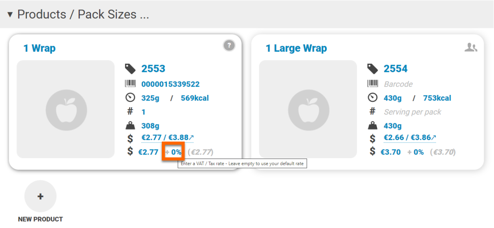Click the weight icon beside 308g
Screen dimensions: 494x228
pos(130,126)
